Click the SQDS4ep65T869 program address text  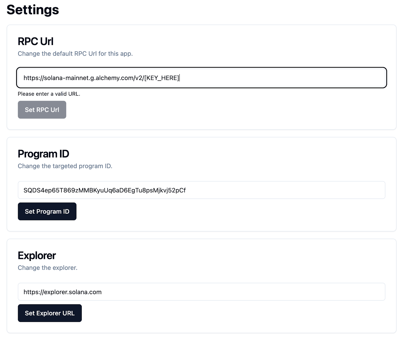[x=104, y=190]
